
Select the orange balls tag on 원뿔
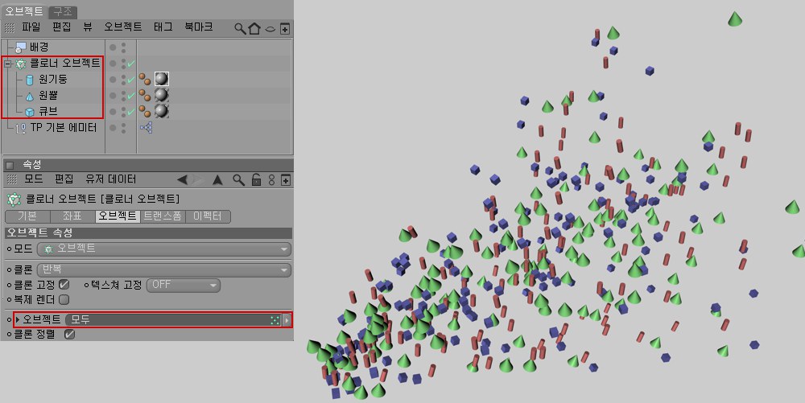(x=145, y=95)
